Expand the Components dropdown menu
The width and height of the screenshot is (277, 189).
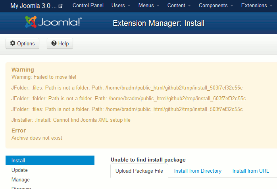216,6
